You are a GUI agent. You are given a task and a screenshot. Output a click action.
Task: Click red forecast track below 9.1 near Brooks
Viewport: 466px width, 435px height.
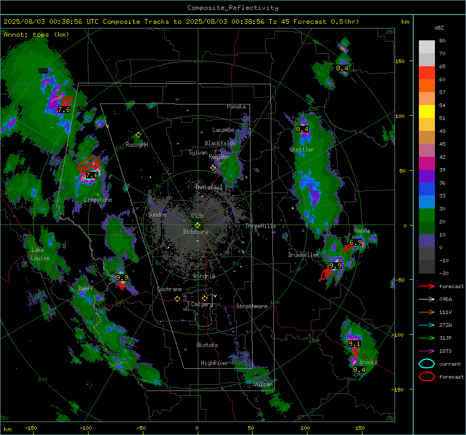(x=355, y=352)
